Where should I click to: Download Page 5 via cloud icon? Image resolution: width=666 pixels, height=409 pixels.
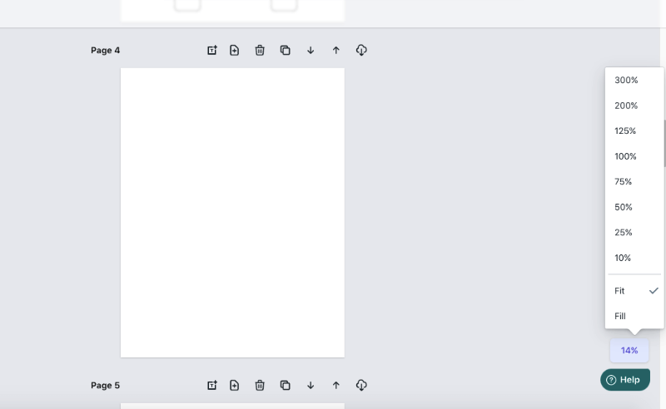(361, 385)
